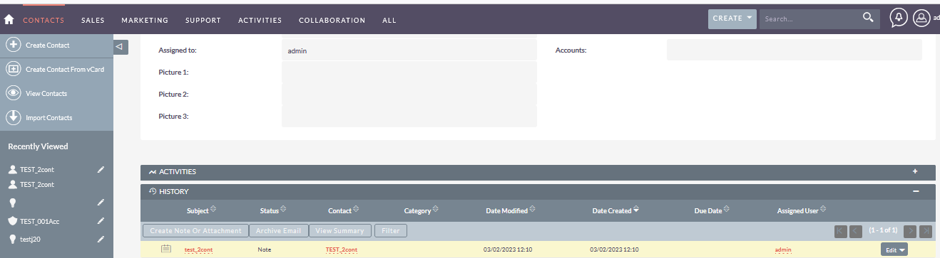This screenshot has width=940, height=258.
Task: Edit recently viewed TEST_001Acc with the pencil icon
Action: (x=101, y=221)
